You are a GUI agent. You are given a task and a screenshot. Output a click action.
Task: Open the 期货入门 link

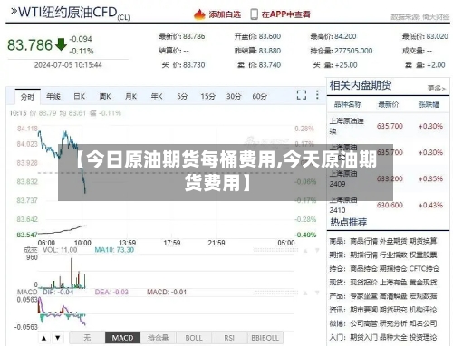point(363,337)
